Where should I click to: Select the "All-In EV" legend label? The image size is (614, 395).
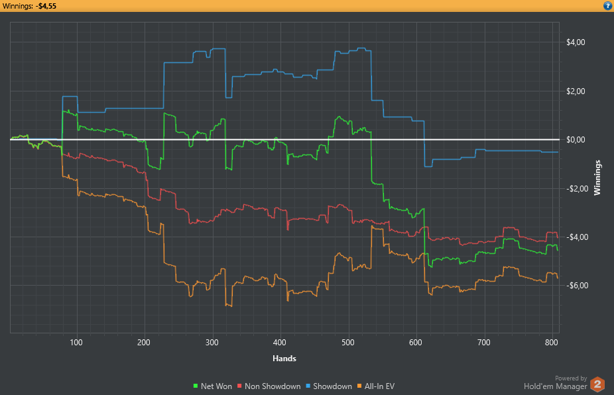(379, 386)
